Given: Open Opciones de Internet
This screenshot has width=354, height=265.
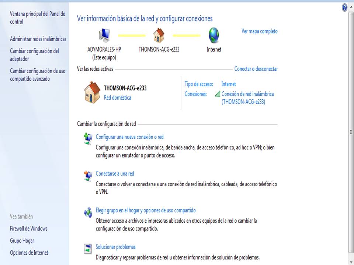Looking at the screenshot, I should 29,252.
